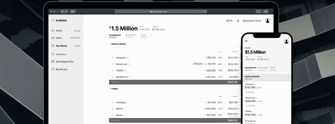Star the Wealthfront row

pyautogui.click(x=112, y=77)
